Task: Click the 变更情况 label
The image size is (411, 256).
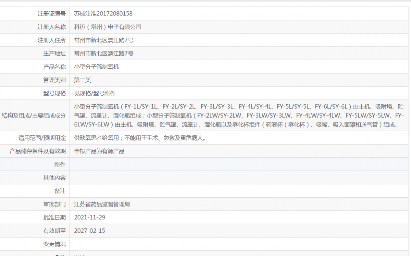Action: [x=54, y=244]
